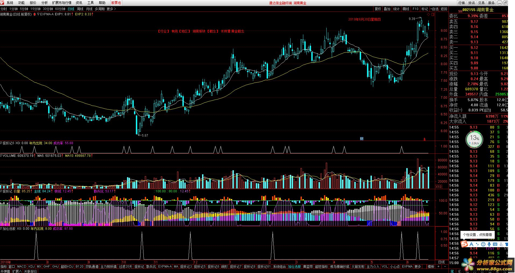Select the 5分钟 period
Image resolution: width=515 pixels, height=273 pixels.
(x=24, y=9)
